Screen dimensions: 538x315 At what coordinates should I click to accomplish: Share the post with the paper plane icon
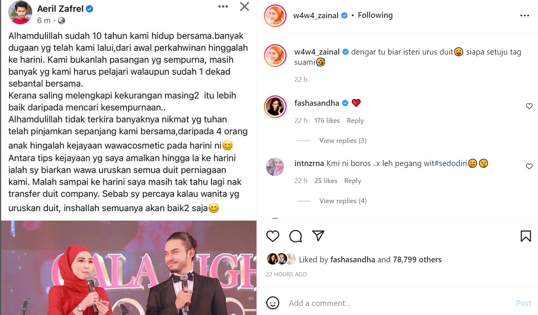click(318, 236)
